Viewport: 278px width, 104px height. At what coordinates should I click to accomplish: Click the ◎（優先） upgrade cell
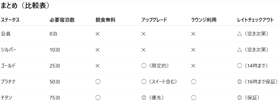coord(153,97)
